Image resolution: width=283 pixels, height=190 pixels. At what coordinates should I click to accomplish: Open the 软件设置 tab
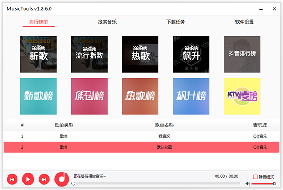tap(244, 22)
